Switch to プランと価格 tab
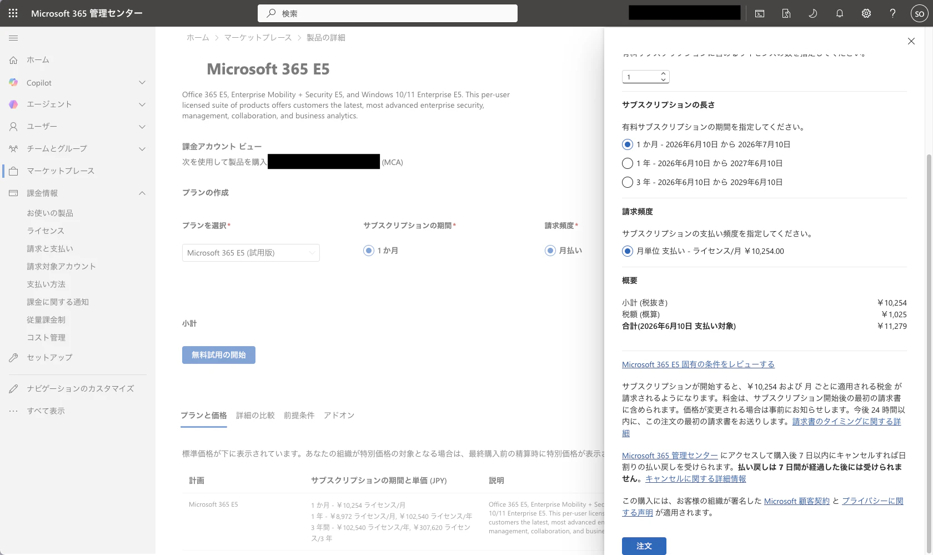The height and width of the screenshot is (555, 933). click(x=204, y=416)
